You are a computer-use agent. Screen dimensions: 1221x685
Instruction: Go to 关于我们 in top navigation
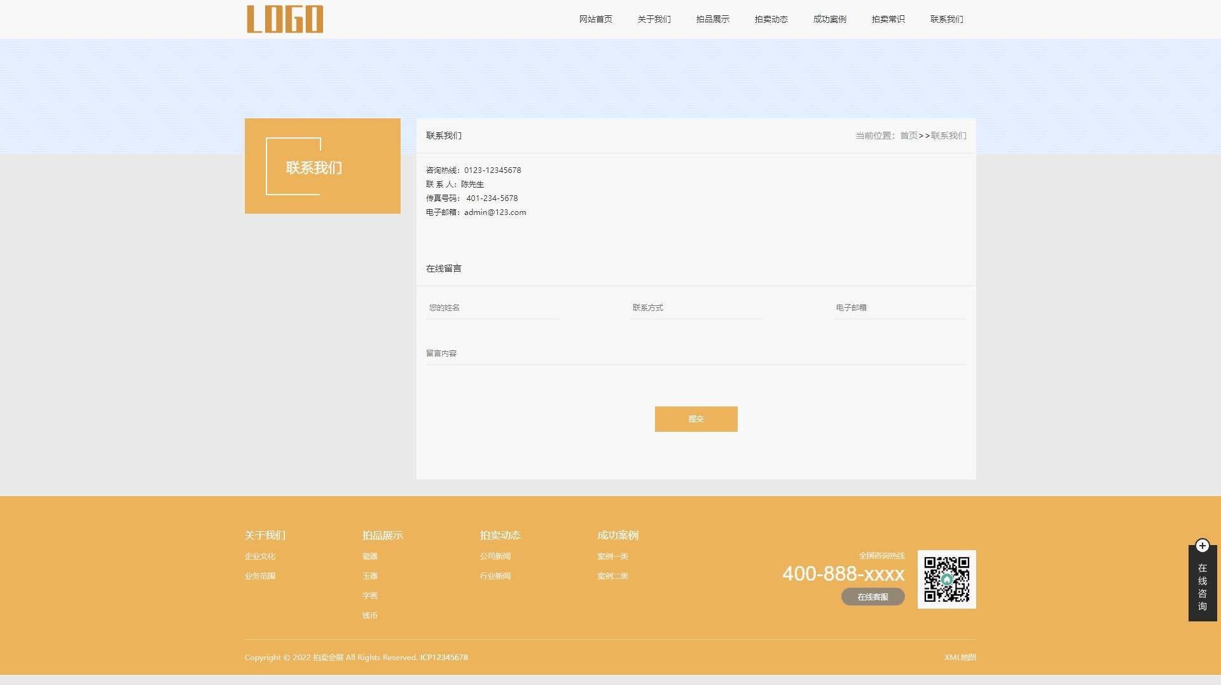tap(654, 19)
